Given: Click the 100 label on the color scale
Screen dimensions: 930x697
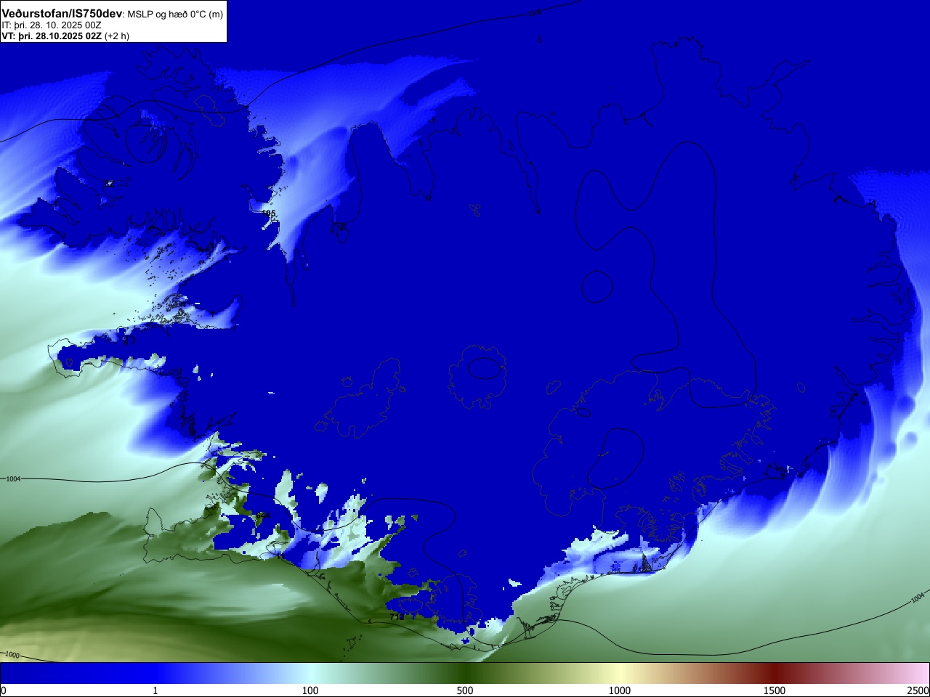Looking at the screenshot, I should pos(310,690).
